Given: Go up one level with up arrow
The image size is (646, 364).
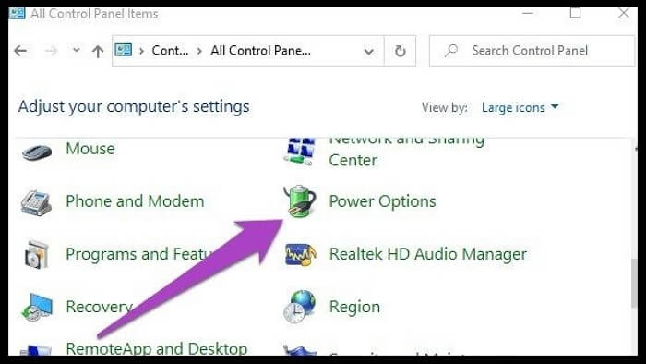Looking at the screenshot, I should [98, 51].
